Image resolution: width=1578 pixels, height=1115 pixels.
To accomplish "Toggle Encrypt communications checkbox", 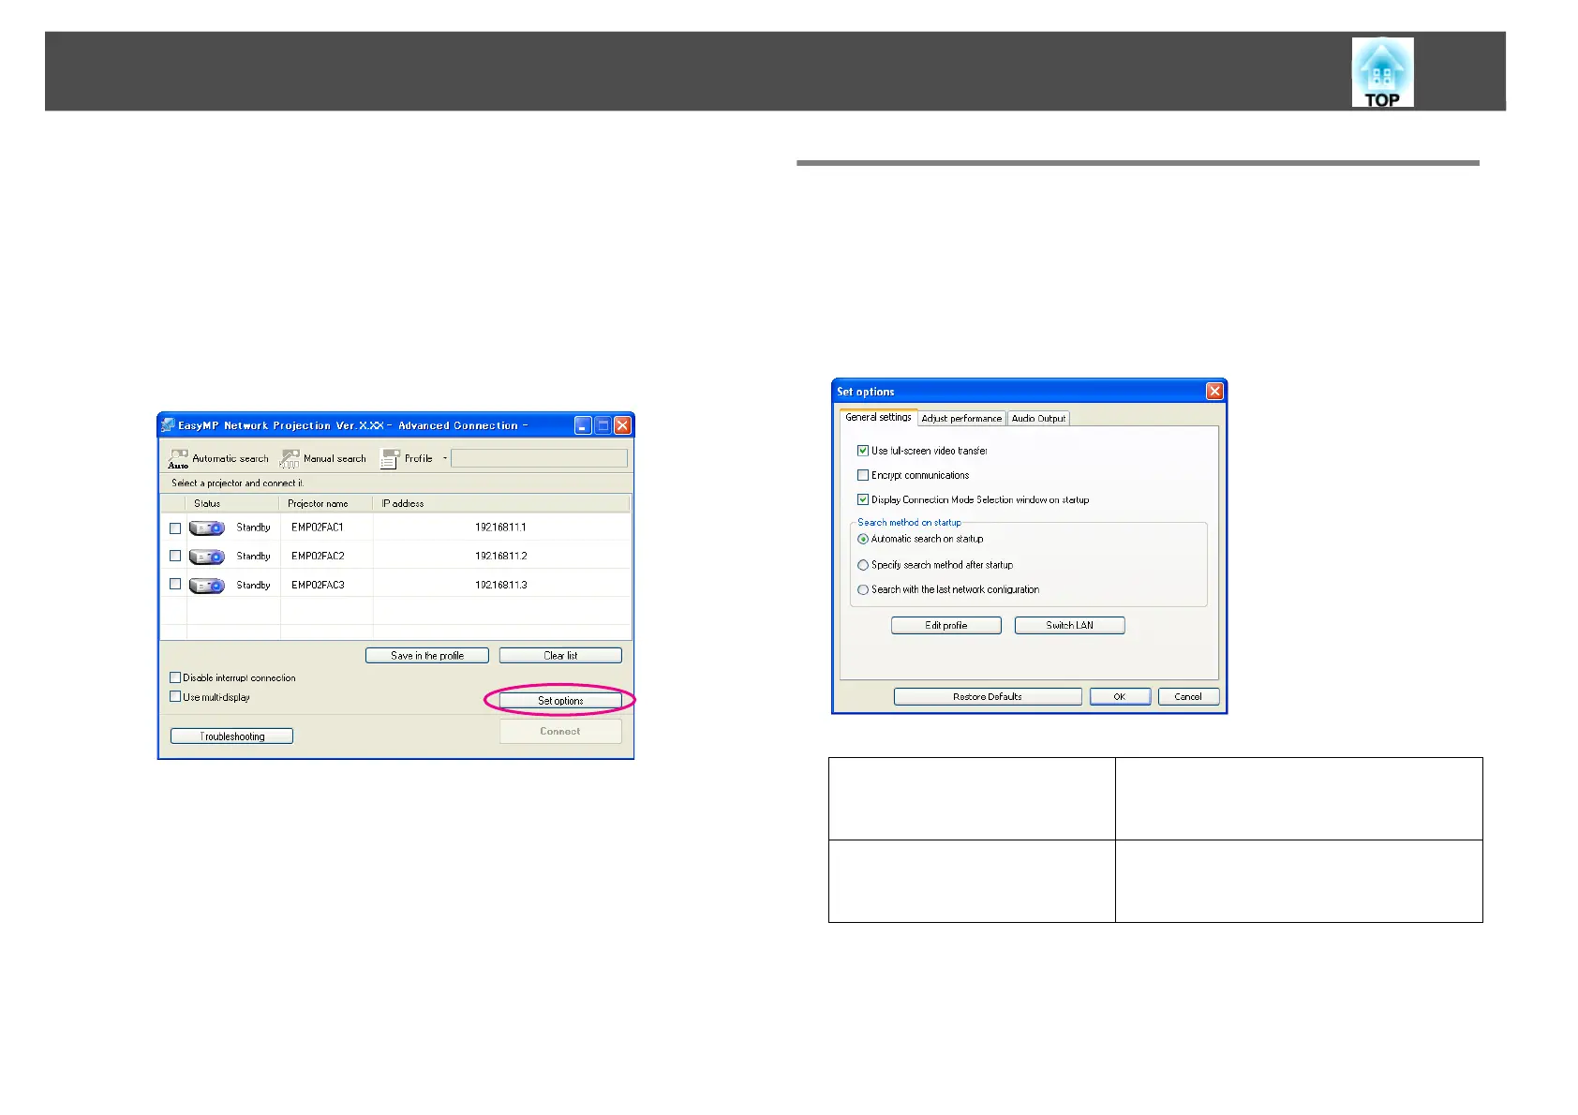I will (863, 475).
